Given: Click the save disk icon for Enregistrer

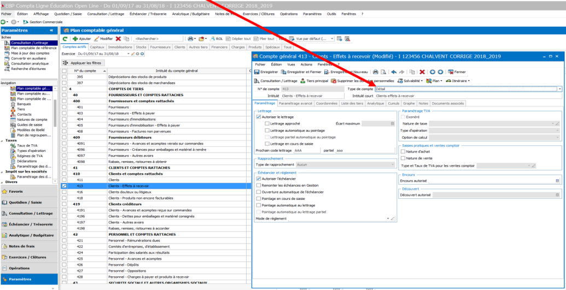Looking at the screenshot, I should pos(257,72).
